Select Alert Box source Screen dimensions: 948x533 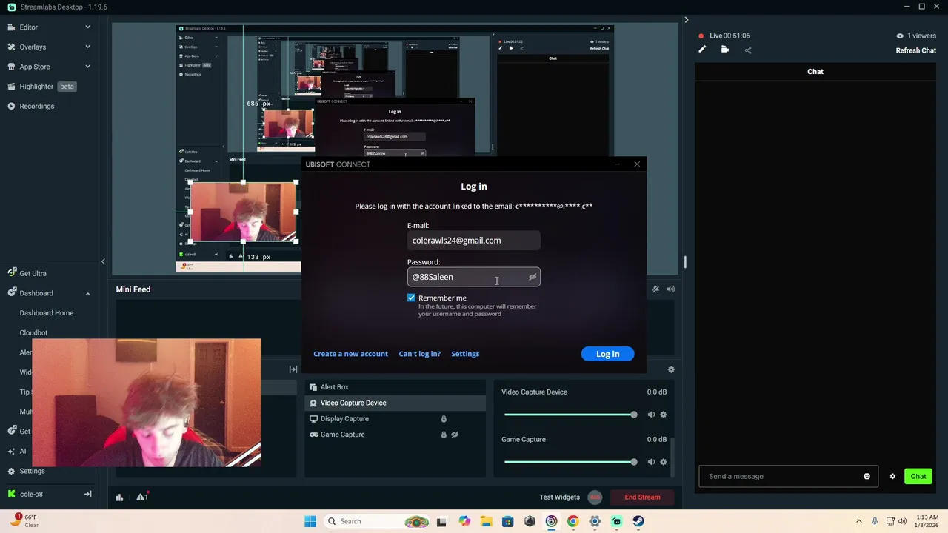click(x=395, y=387)
